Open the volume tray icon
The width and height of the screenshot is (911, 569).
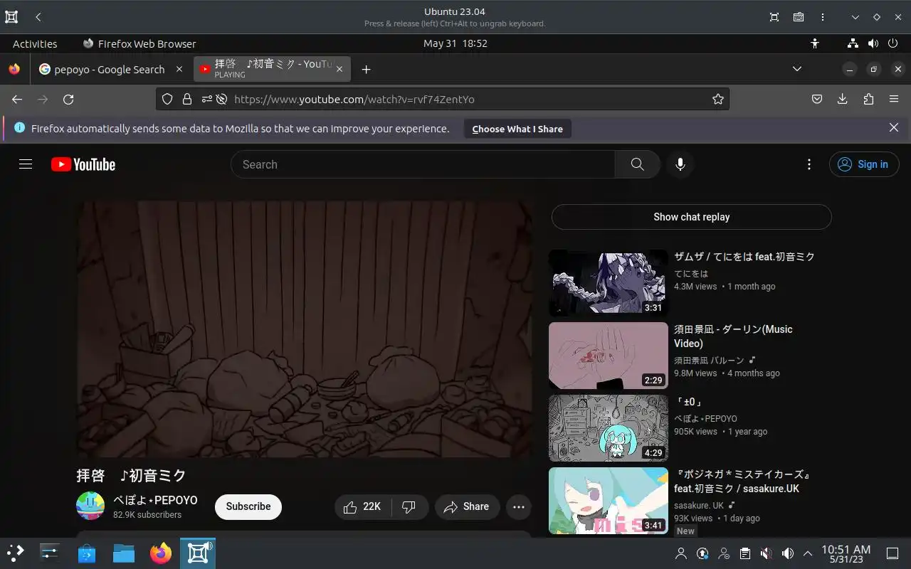787,553
